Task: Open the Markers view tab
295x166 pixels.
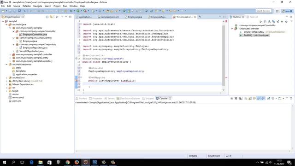Action: point(81,98)
